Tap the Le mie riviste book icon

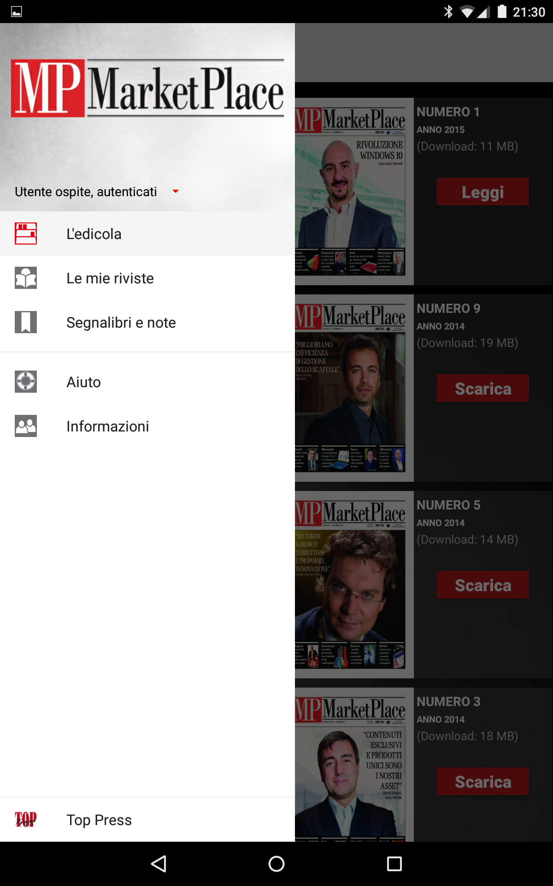[26, 278]
